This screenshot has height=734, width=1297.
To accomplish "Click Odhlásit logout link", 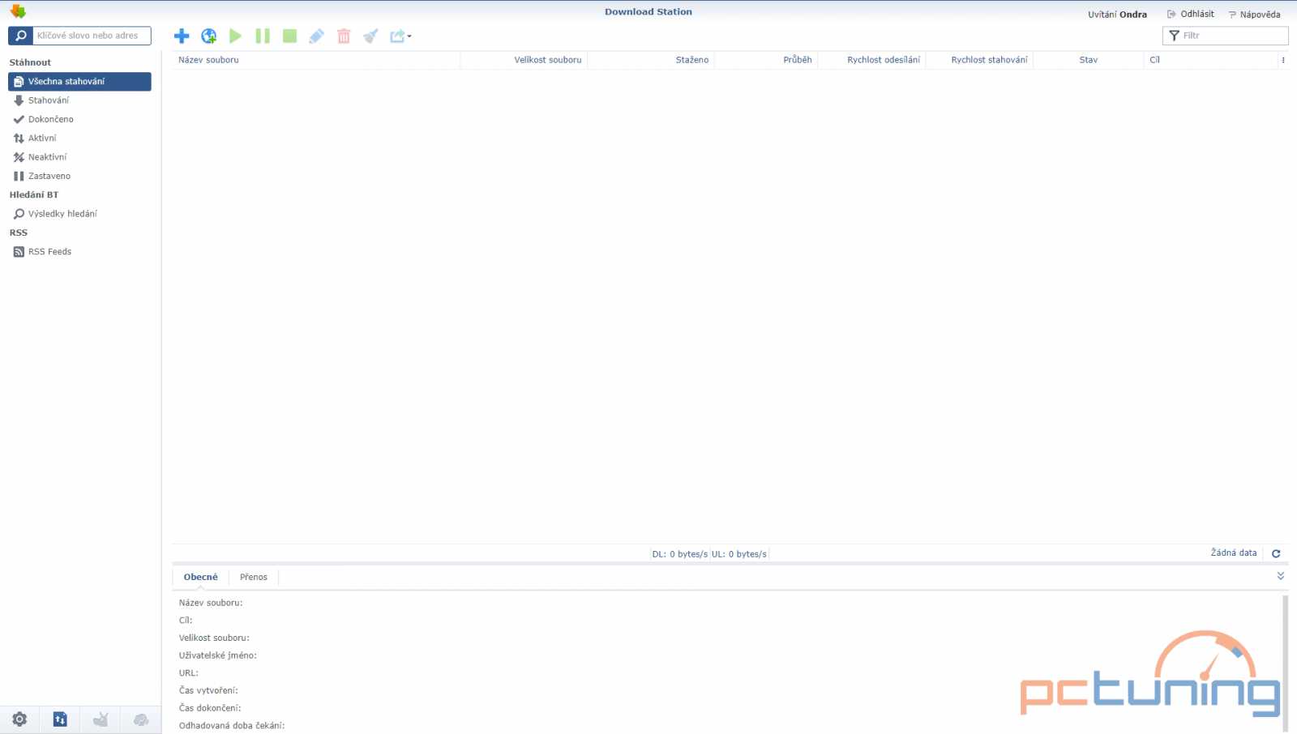I will (x=1191, y=14).
